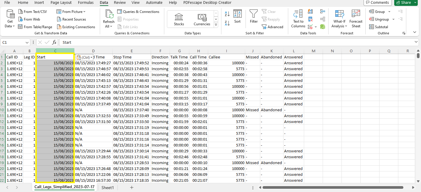Open Existing Connections
Viewport: 421px width, 192px height.
(76, 27)
